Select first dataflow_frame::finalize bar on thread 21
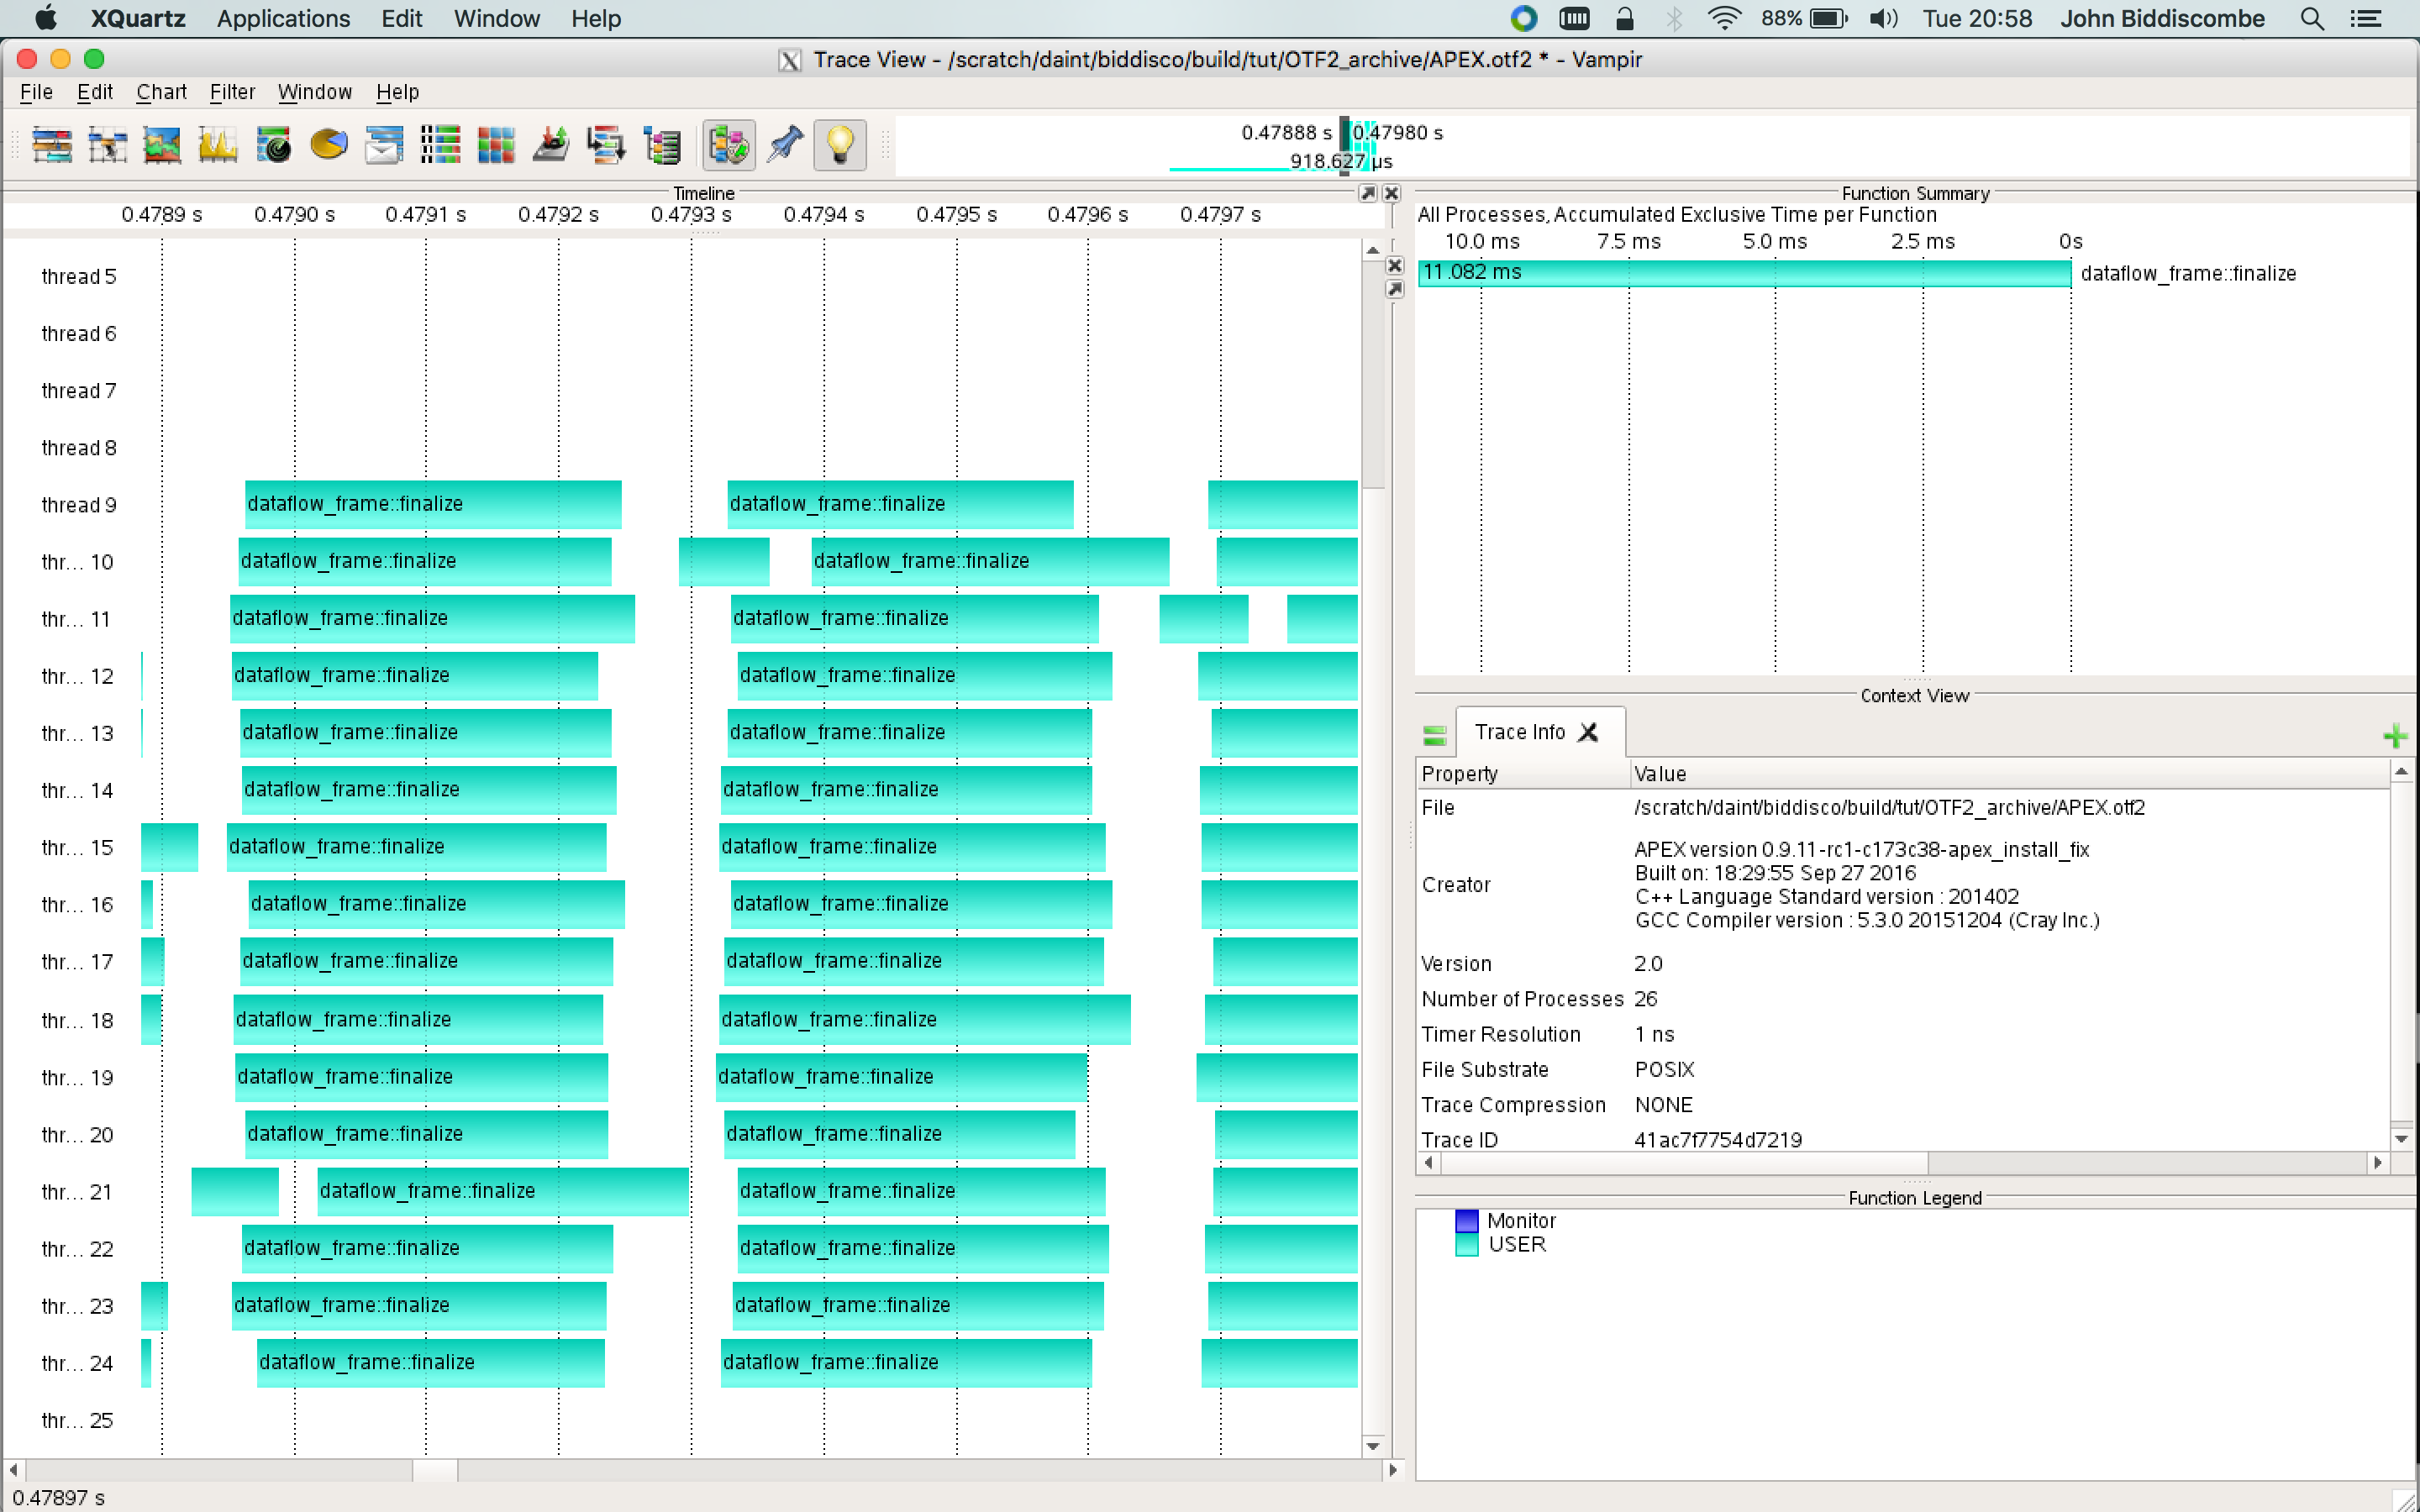This screenshot has height=1512, width=2420. [x=503, y=1191]
